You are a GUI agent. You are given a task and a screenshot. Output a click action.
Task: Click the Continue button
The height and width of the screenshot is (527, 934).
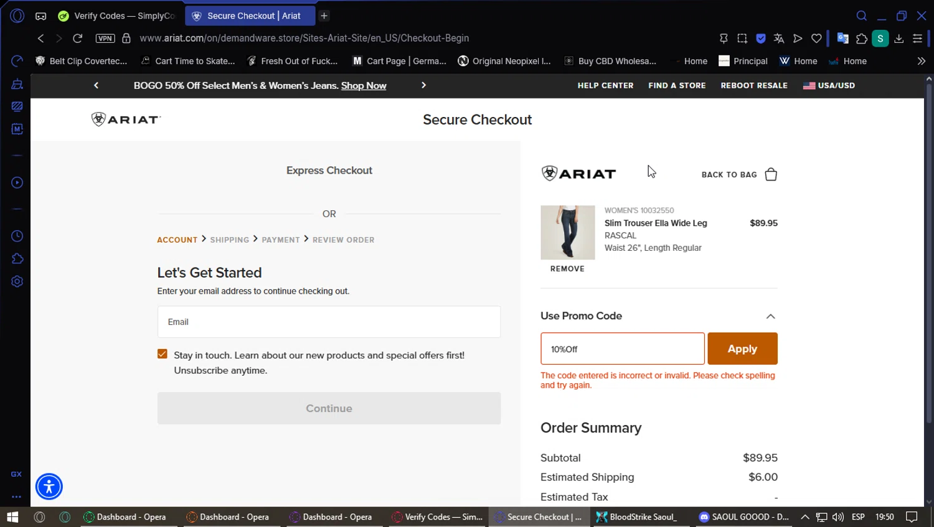click(329, 408)
